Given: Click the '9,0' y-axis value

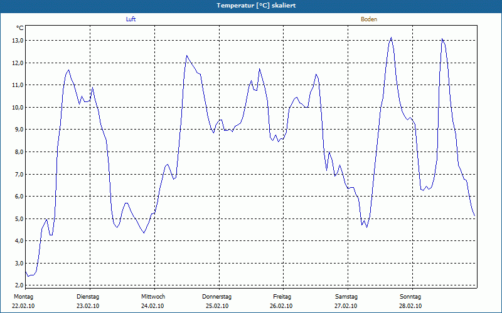Looking at the screenshot, I should point(19,130).
